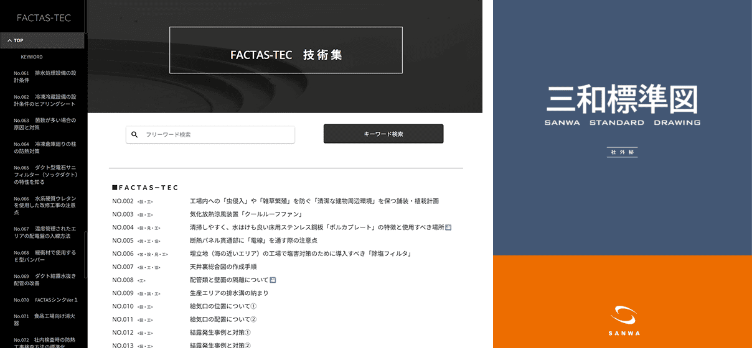Screen dimensions: 752x348
Task: Open sidebar item No.062 冷凍冷蔵設備の設計条件
Action: (x=45, y=100)
